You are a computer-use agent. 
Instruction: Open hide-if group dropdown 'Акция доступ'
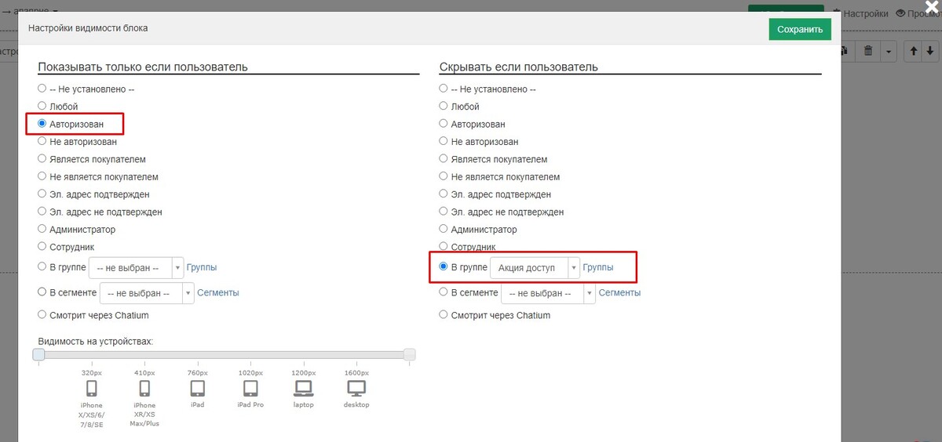pos(535,268)
